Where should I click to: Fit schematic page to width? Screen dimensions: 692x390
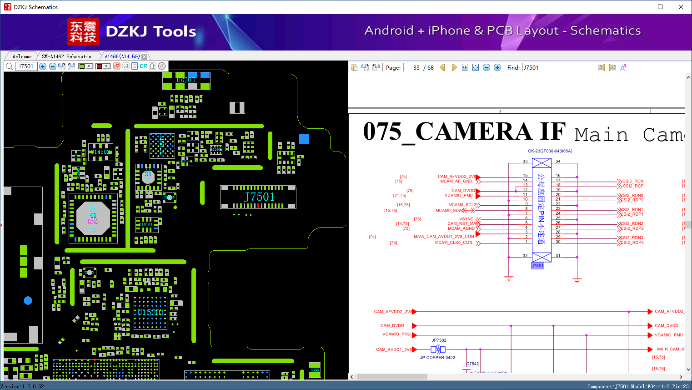[465, 67]
